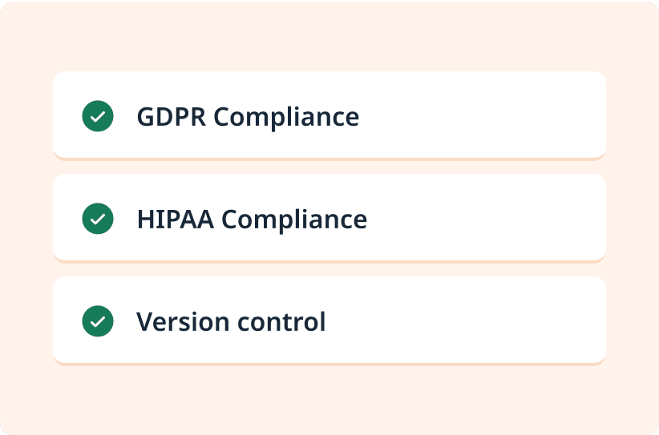Click the word Version in third card
Viewport: 659px width, 435px height.
pyautogui.click(x=183, y=321)
